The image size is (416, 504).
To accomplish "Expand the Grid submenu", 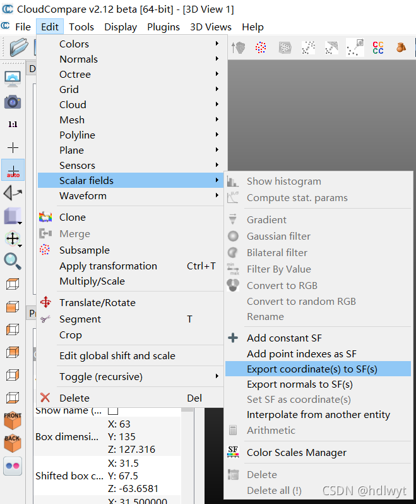I will coord(130,89).
